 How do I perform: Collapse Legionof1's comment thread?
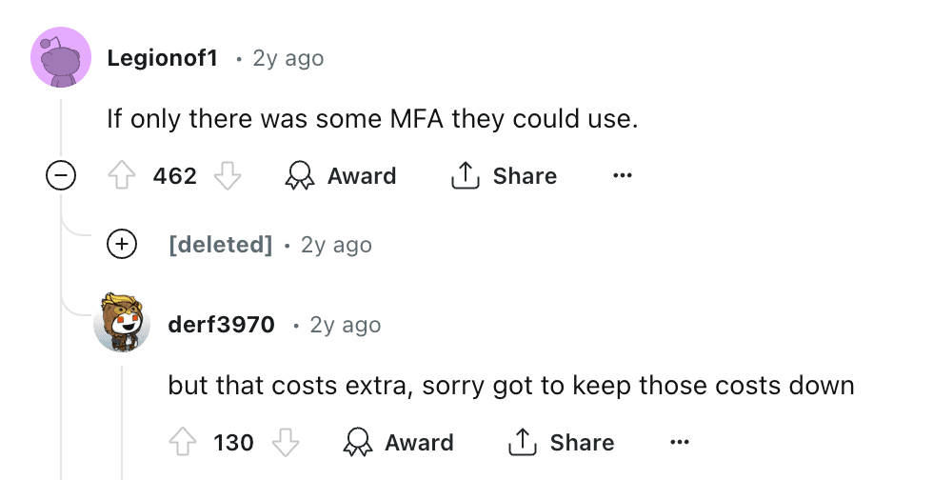pos(61,177)
